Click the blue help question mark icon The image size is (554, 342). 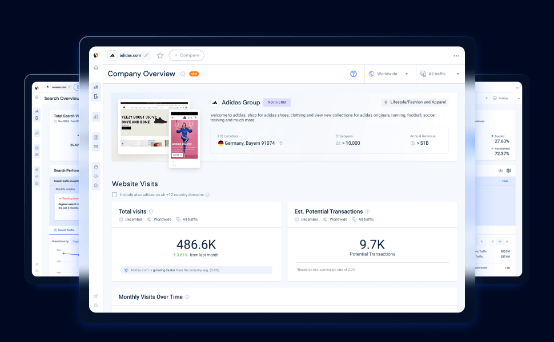(354, 74)
